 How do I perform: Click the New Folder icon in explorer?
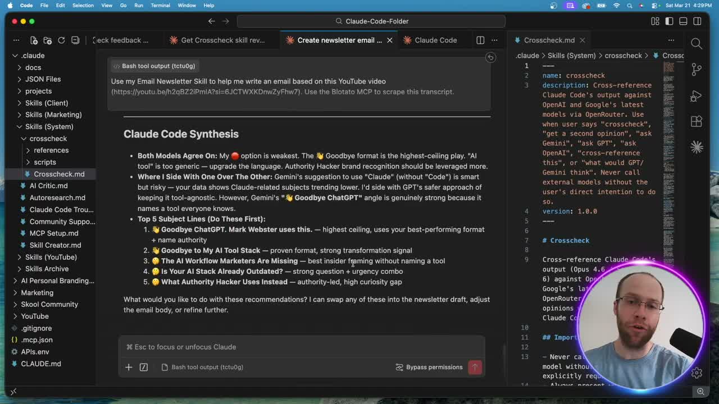(48, 40)
